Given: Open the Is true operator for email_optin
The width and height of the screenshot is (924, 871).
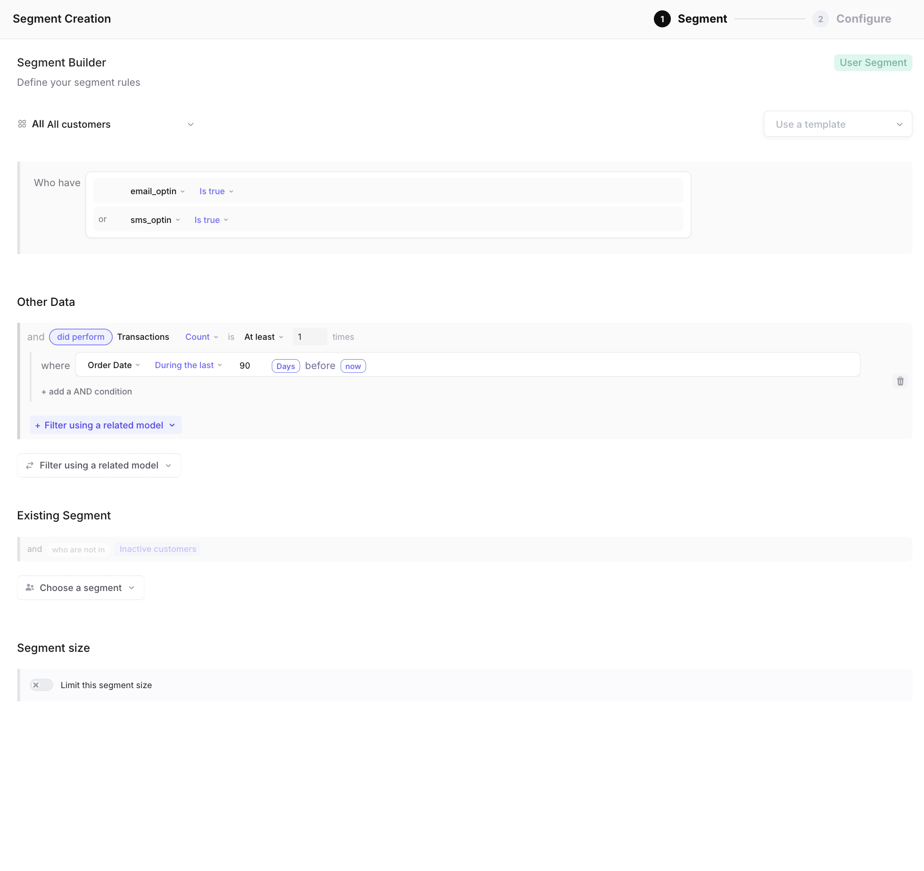Looking at the screenshot, I should [x=216, y=191].
